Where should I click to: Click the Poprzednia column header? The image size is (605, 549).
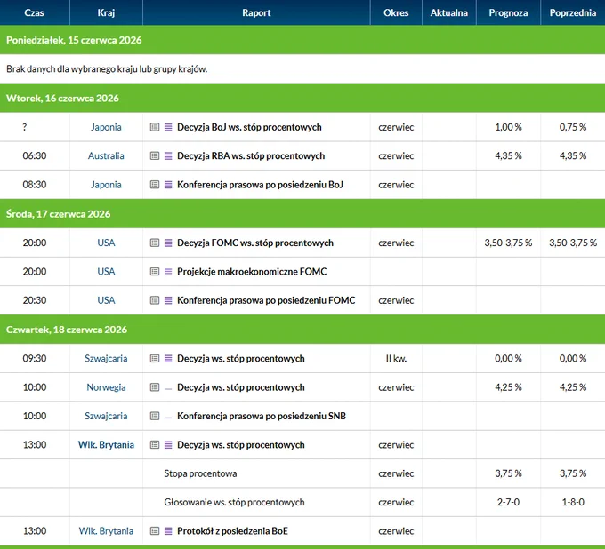coord(573,12)
